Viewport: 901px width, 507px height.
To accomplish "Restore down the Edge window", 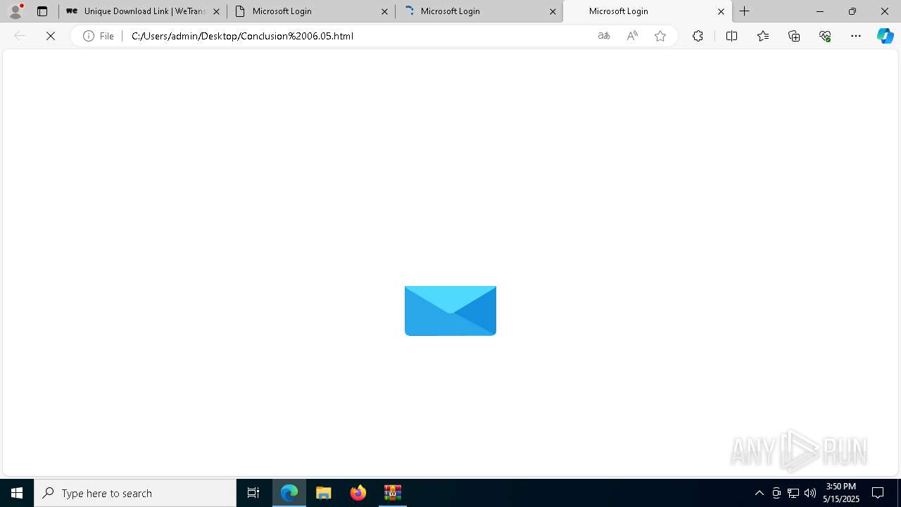I will coord(852,11).
